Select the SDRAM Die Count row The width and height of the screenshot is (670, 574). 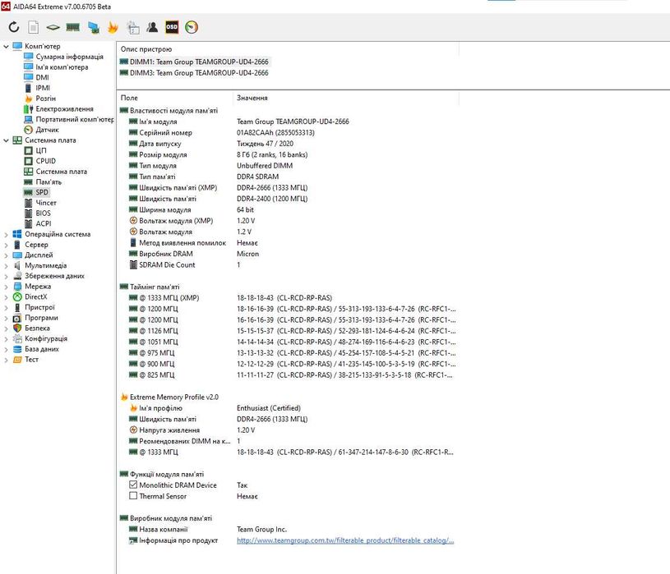click(288, 265)
